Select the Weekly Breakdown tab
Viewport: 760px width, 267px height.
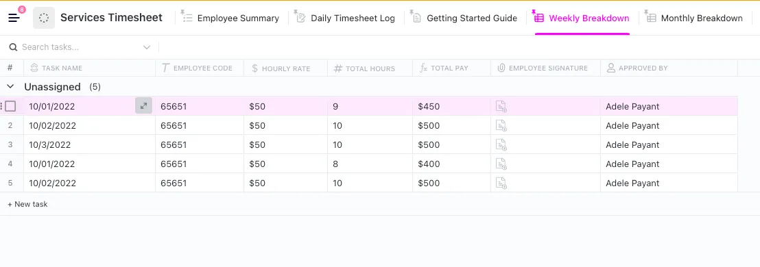click(581, 18)
